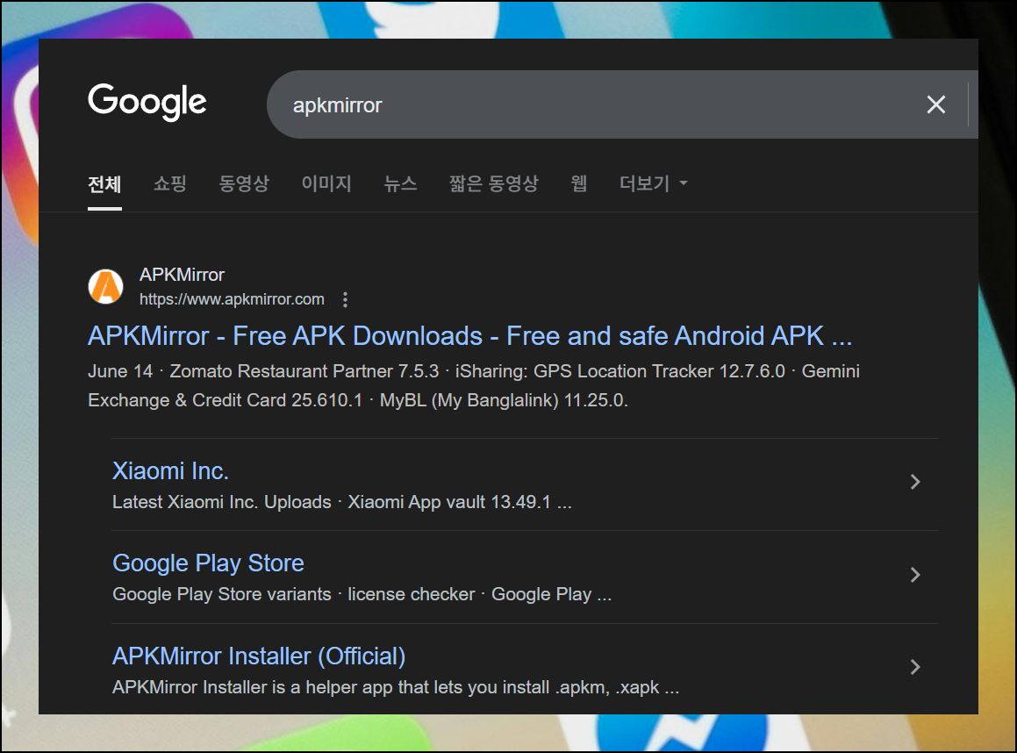Open the 웹 tab
The height and width of the screenshot is (753, 1017).
[578, 183]
